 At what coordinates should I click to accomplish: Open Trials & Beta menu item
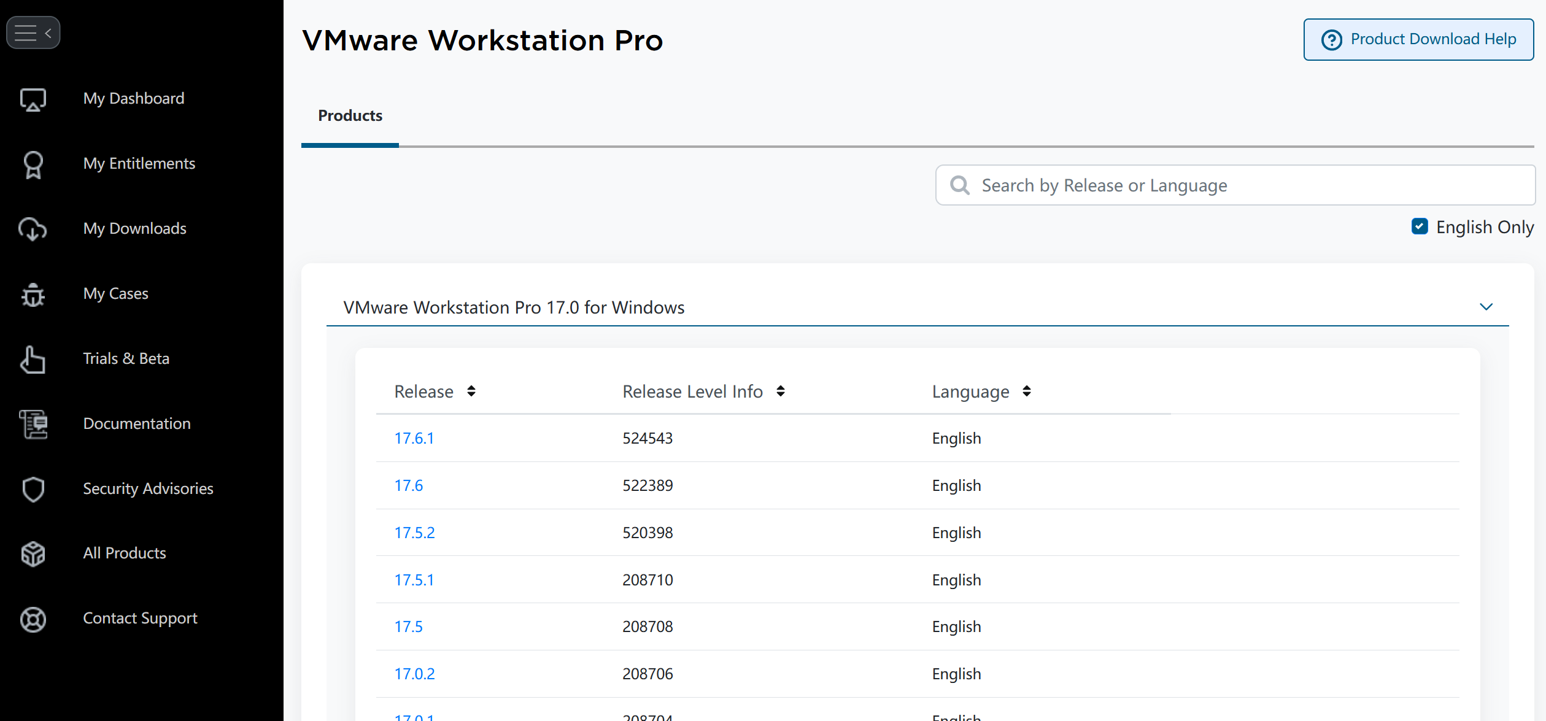click(126, 358)
